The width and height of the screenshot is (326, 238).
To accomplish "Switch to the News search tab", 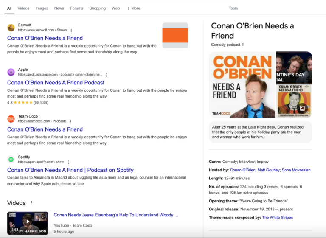I will [59, 8].
